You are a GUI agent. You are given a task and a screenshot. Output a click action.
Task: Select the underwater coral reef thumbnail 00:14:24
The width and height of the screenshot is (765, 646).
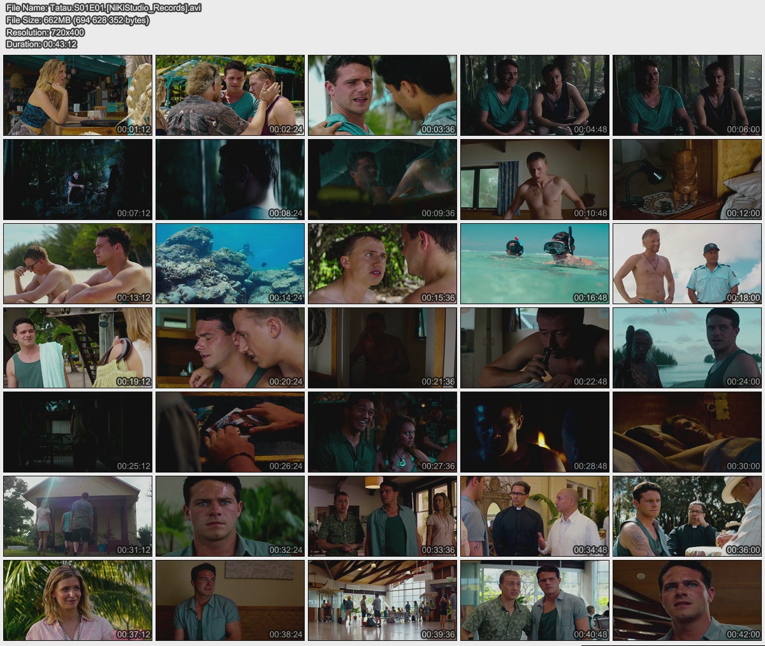tap(230, 263)
